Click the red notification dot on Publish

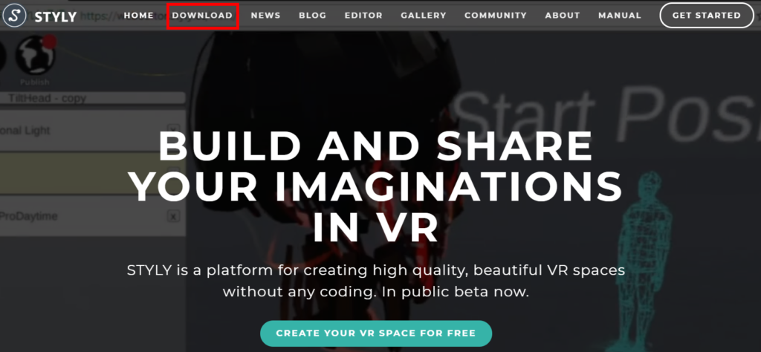pyautogui.click(x=50, y=42)
